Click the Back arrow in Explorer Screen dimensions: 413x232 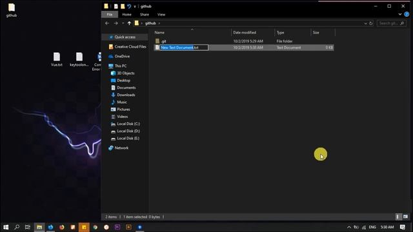(x=107, y=23)
